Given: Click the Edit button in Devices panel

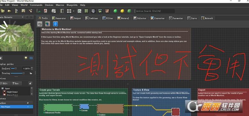Looking at the screenshot, I should [5, 83].
